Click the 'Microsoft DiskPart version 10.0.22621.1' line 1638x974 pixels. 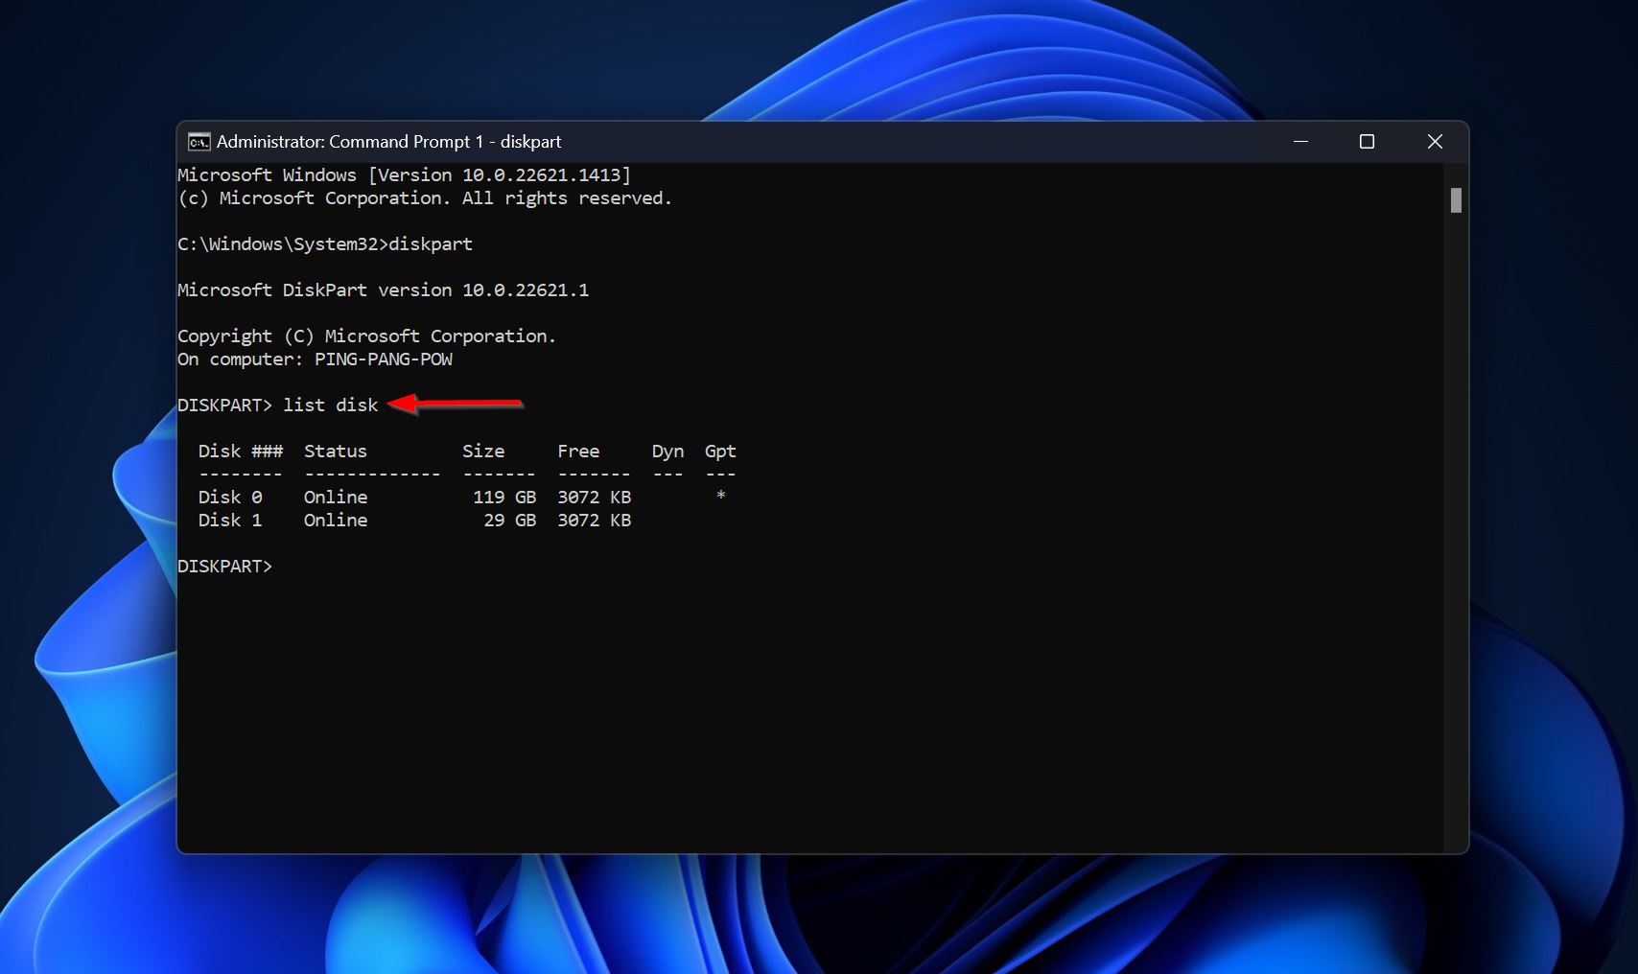[383, 290]
